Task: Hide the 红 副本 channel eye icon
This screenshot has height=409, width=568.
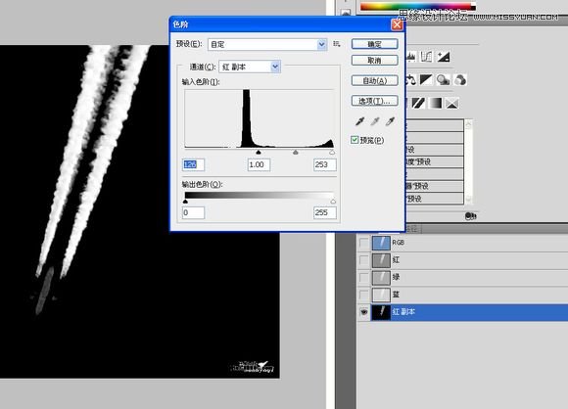Action: 363,312
